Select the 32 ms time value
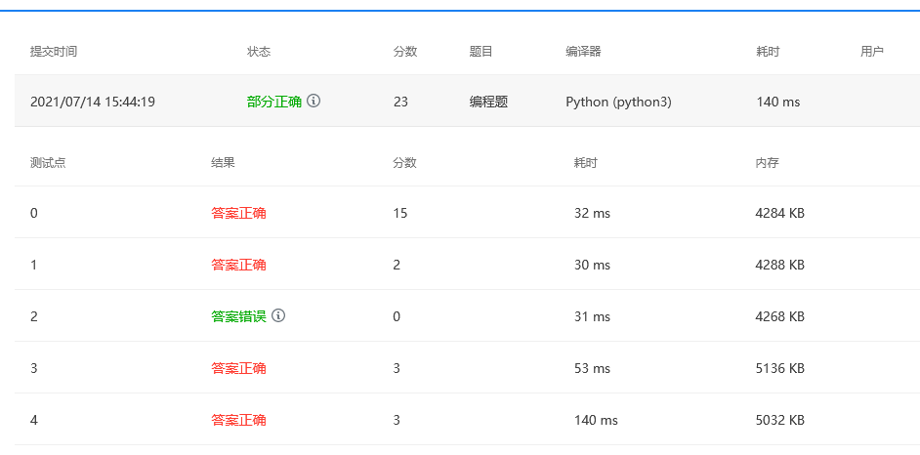Screen dimensions: 920x455 [592, 214]
